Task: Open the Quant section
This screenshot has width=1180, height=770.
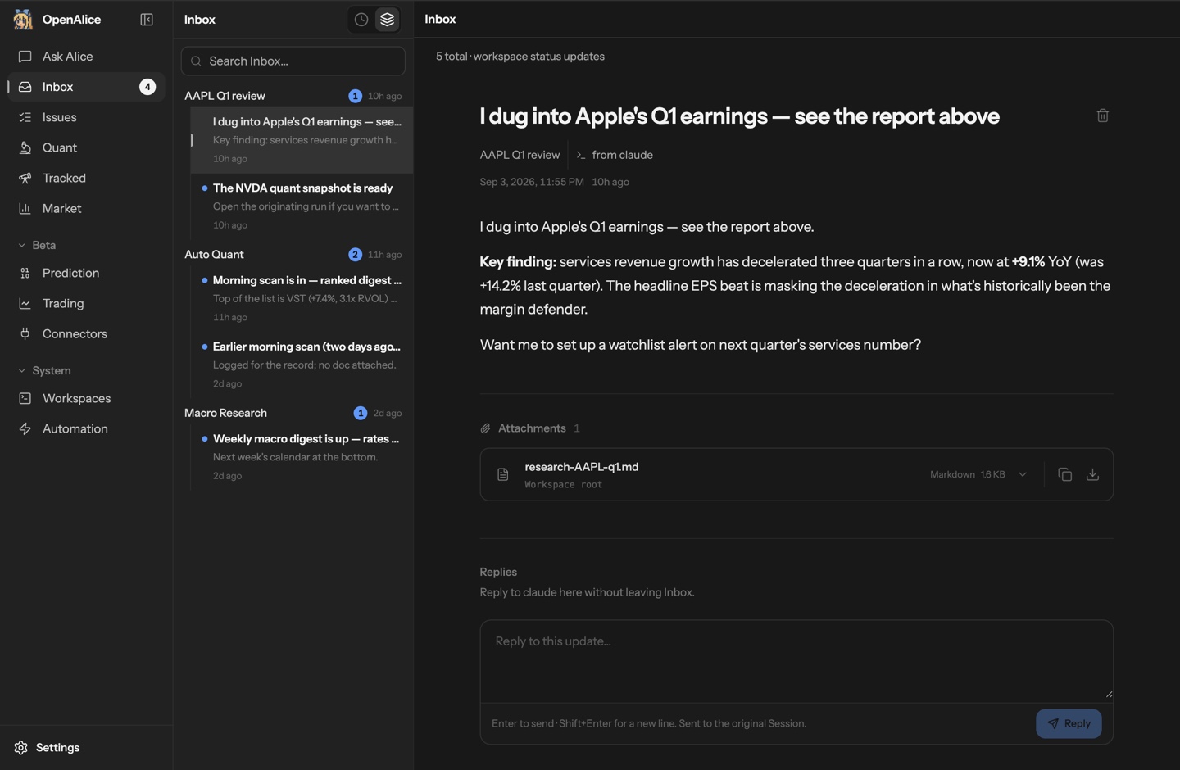Action: point(86,147)
